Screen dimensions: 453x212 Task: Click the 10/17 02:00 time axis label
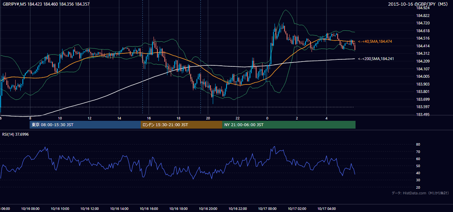click(297, 209)
